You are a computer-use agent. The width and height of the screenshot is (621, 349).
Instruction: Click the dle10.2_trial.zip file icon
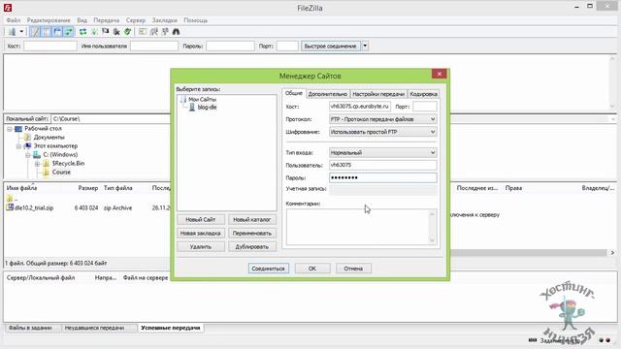pyautogui.click(x=10, y=207)
